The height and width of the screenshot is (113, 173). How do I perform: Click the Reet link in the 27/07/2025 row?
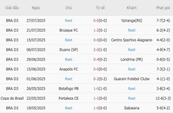[x=68, y=21]
